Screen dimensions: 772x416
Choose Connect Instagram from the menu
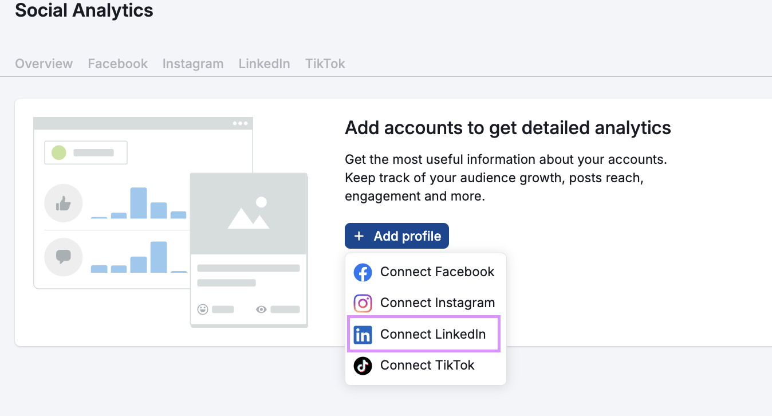[x=437, y=303]
